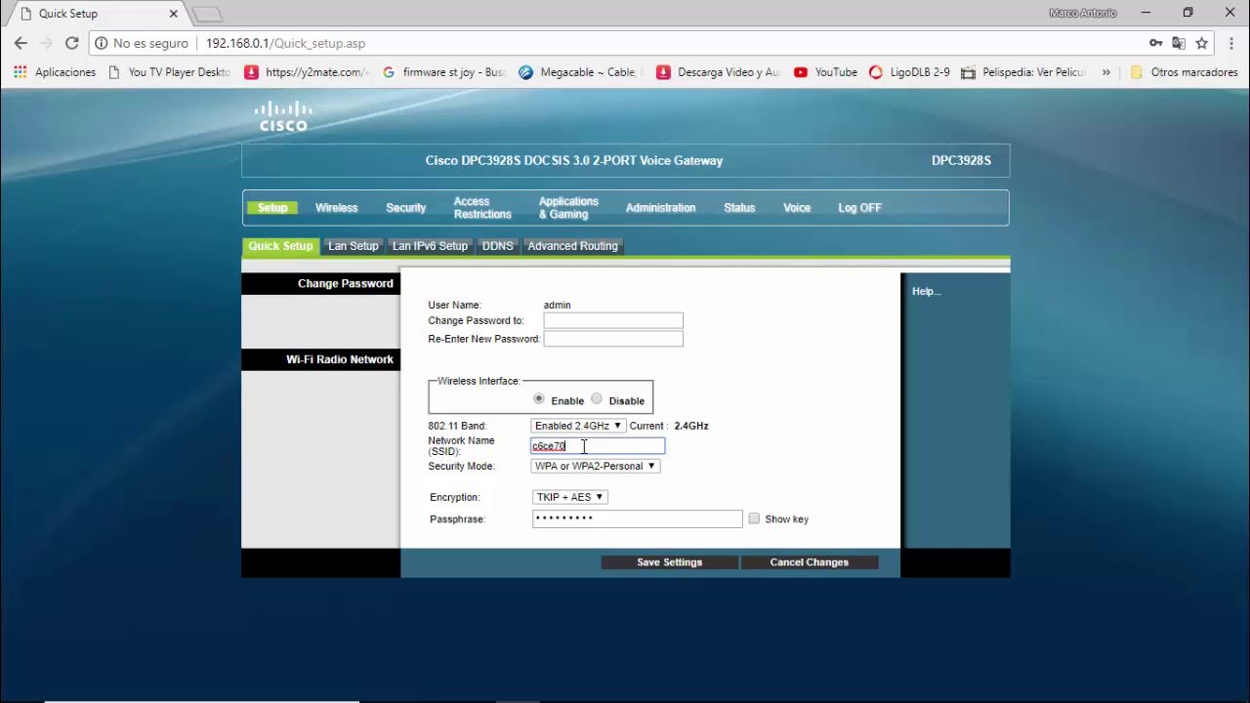Screen dimensions: 1250x703
Task: Open Aplicaciones bookmarks grid
Action: (55, 72)
